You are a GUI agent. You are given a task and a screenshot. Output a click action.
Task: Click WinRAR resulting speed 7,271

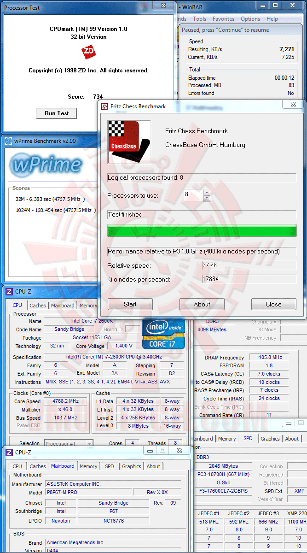coord(287,49)
